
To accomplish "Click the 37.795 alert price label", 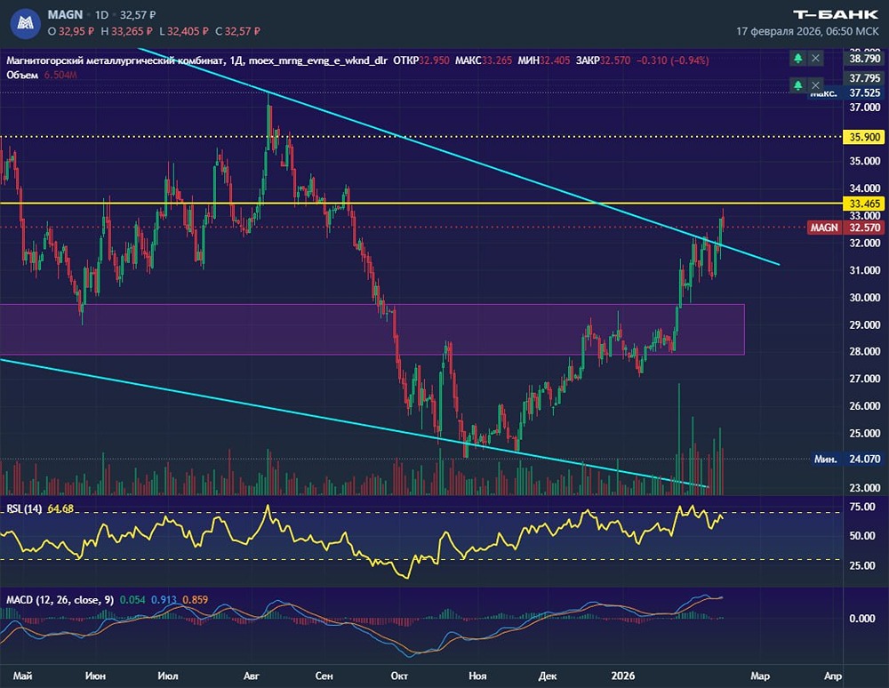I will 865,78.
